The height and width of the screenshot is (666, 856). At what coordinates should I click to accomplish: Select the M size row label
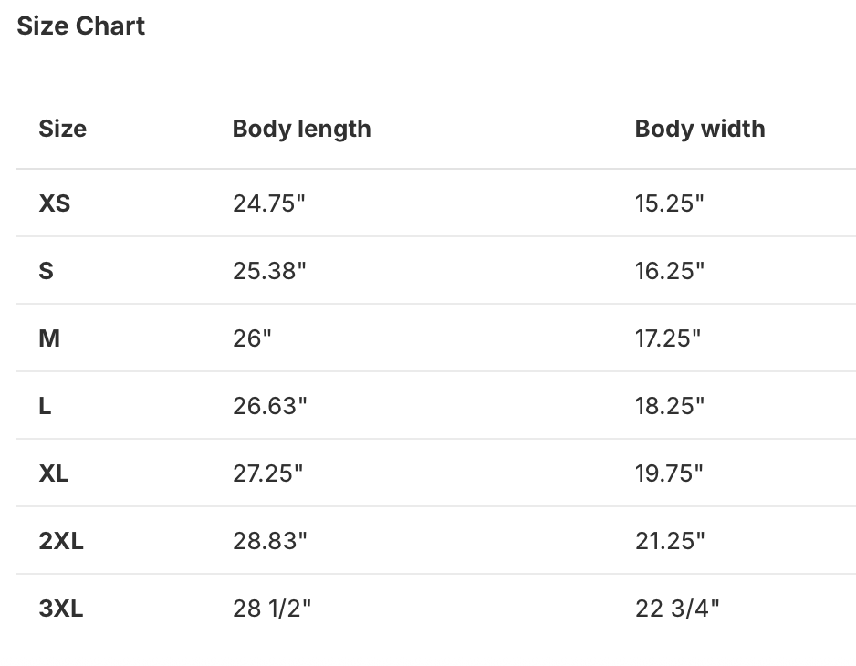tap(49, 338)
